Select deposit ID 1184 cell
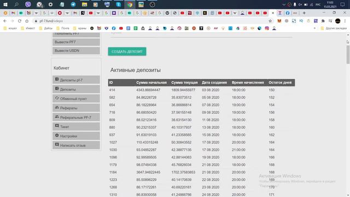 (x=113, y=172)
